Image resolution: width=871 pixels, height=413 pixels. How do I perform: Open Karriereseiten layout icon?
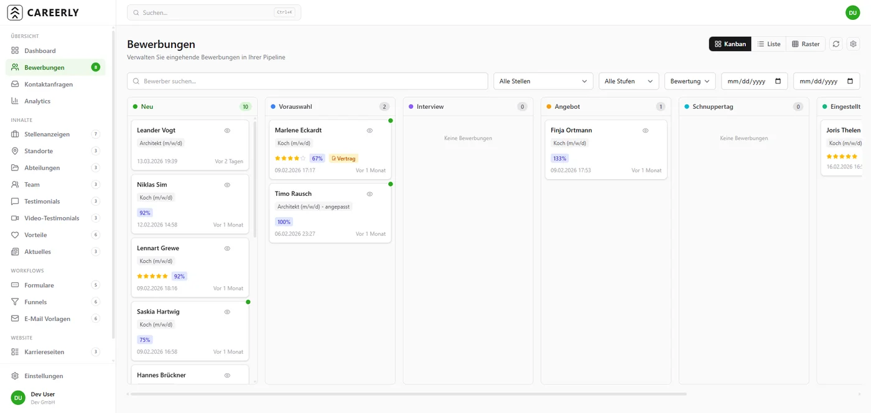[16, 352]
